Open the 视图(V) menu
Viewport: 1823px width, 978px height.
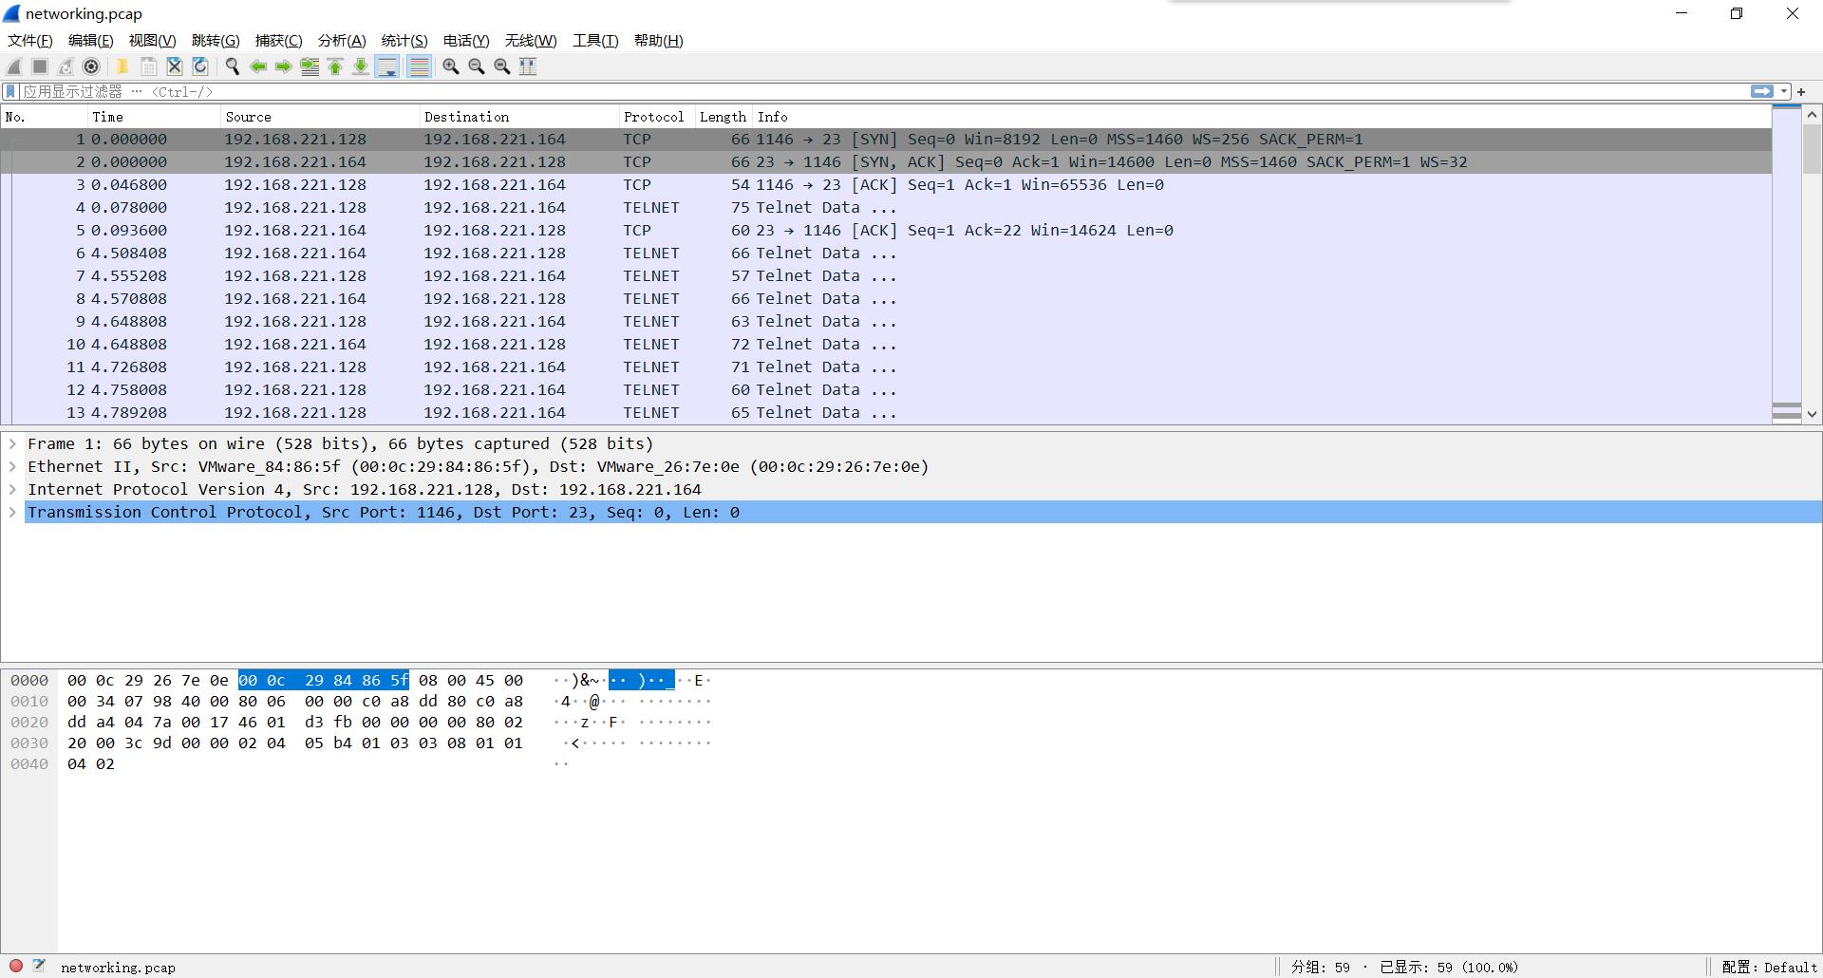click(x=152, y=40)
